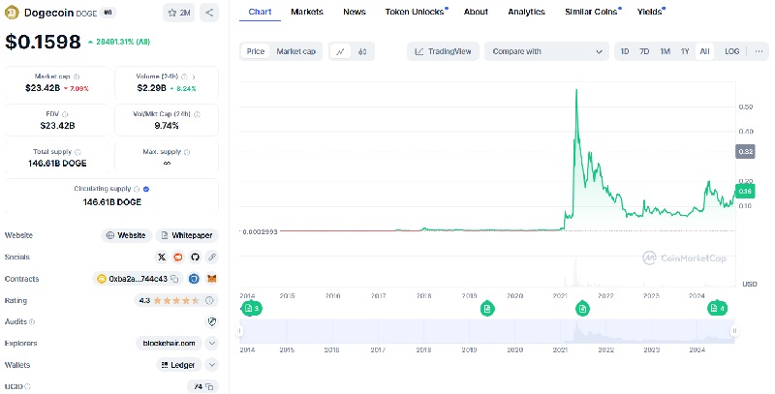
Task: Set chart range to 1Y
Action: click(x=685, y=51)
